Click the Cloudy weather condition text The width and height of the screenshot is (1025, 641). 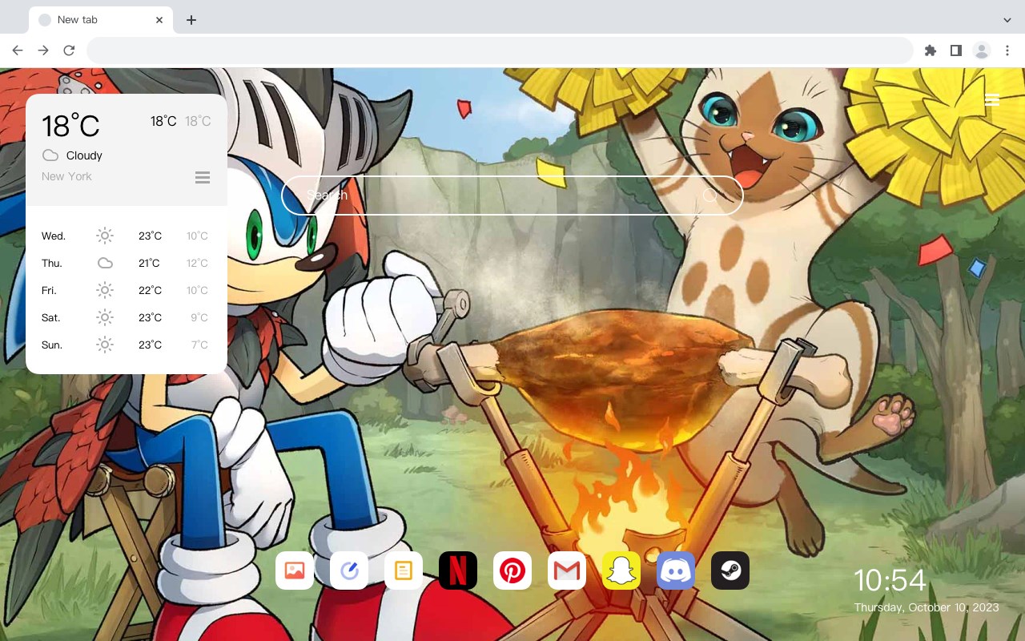(x=84, y=155)
